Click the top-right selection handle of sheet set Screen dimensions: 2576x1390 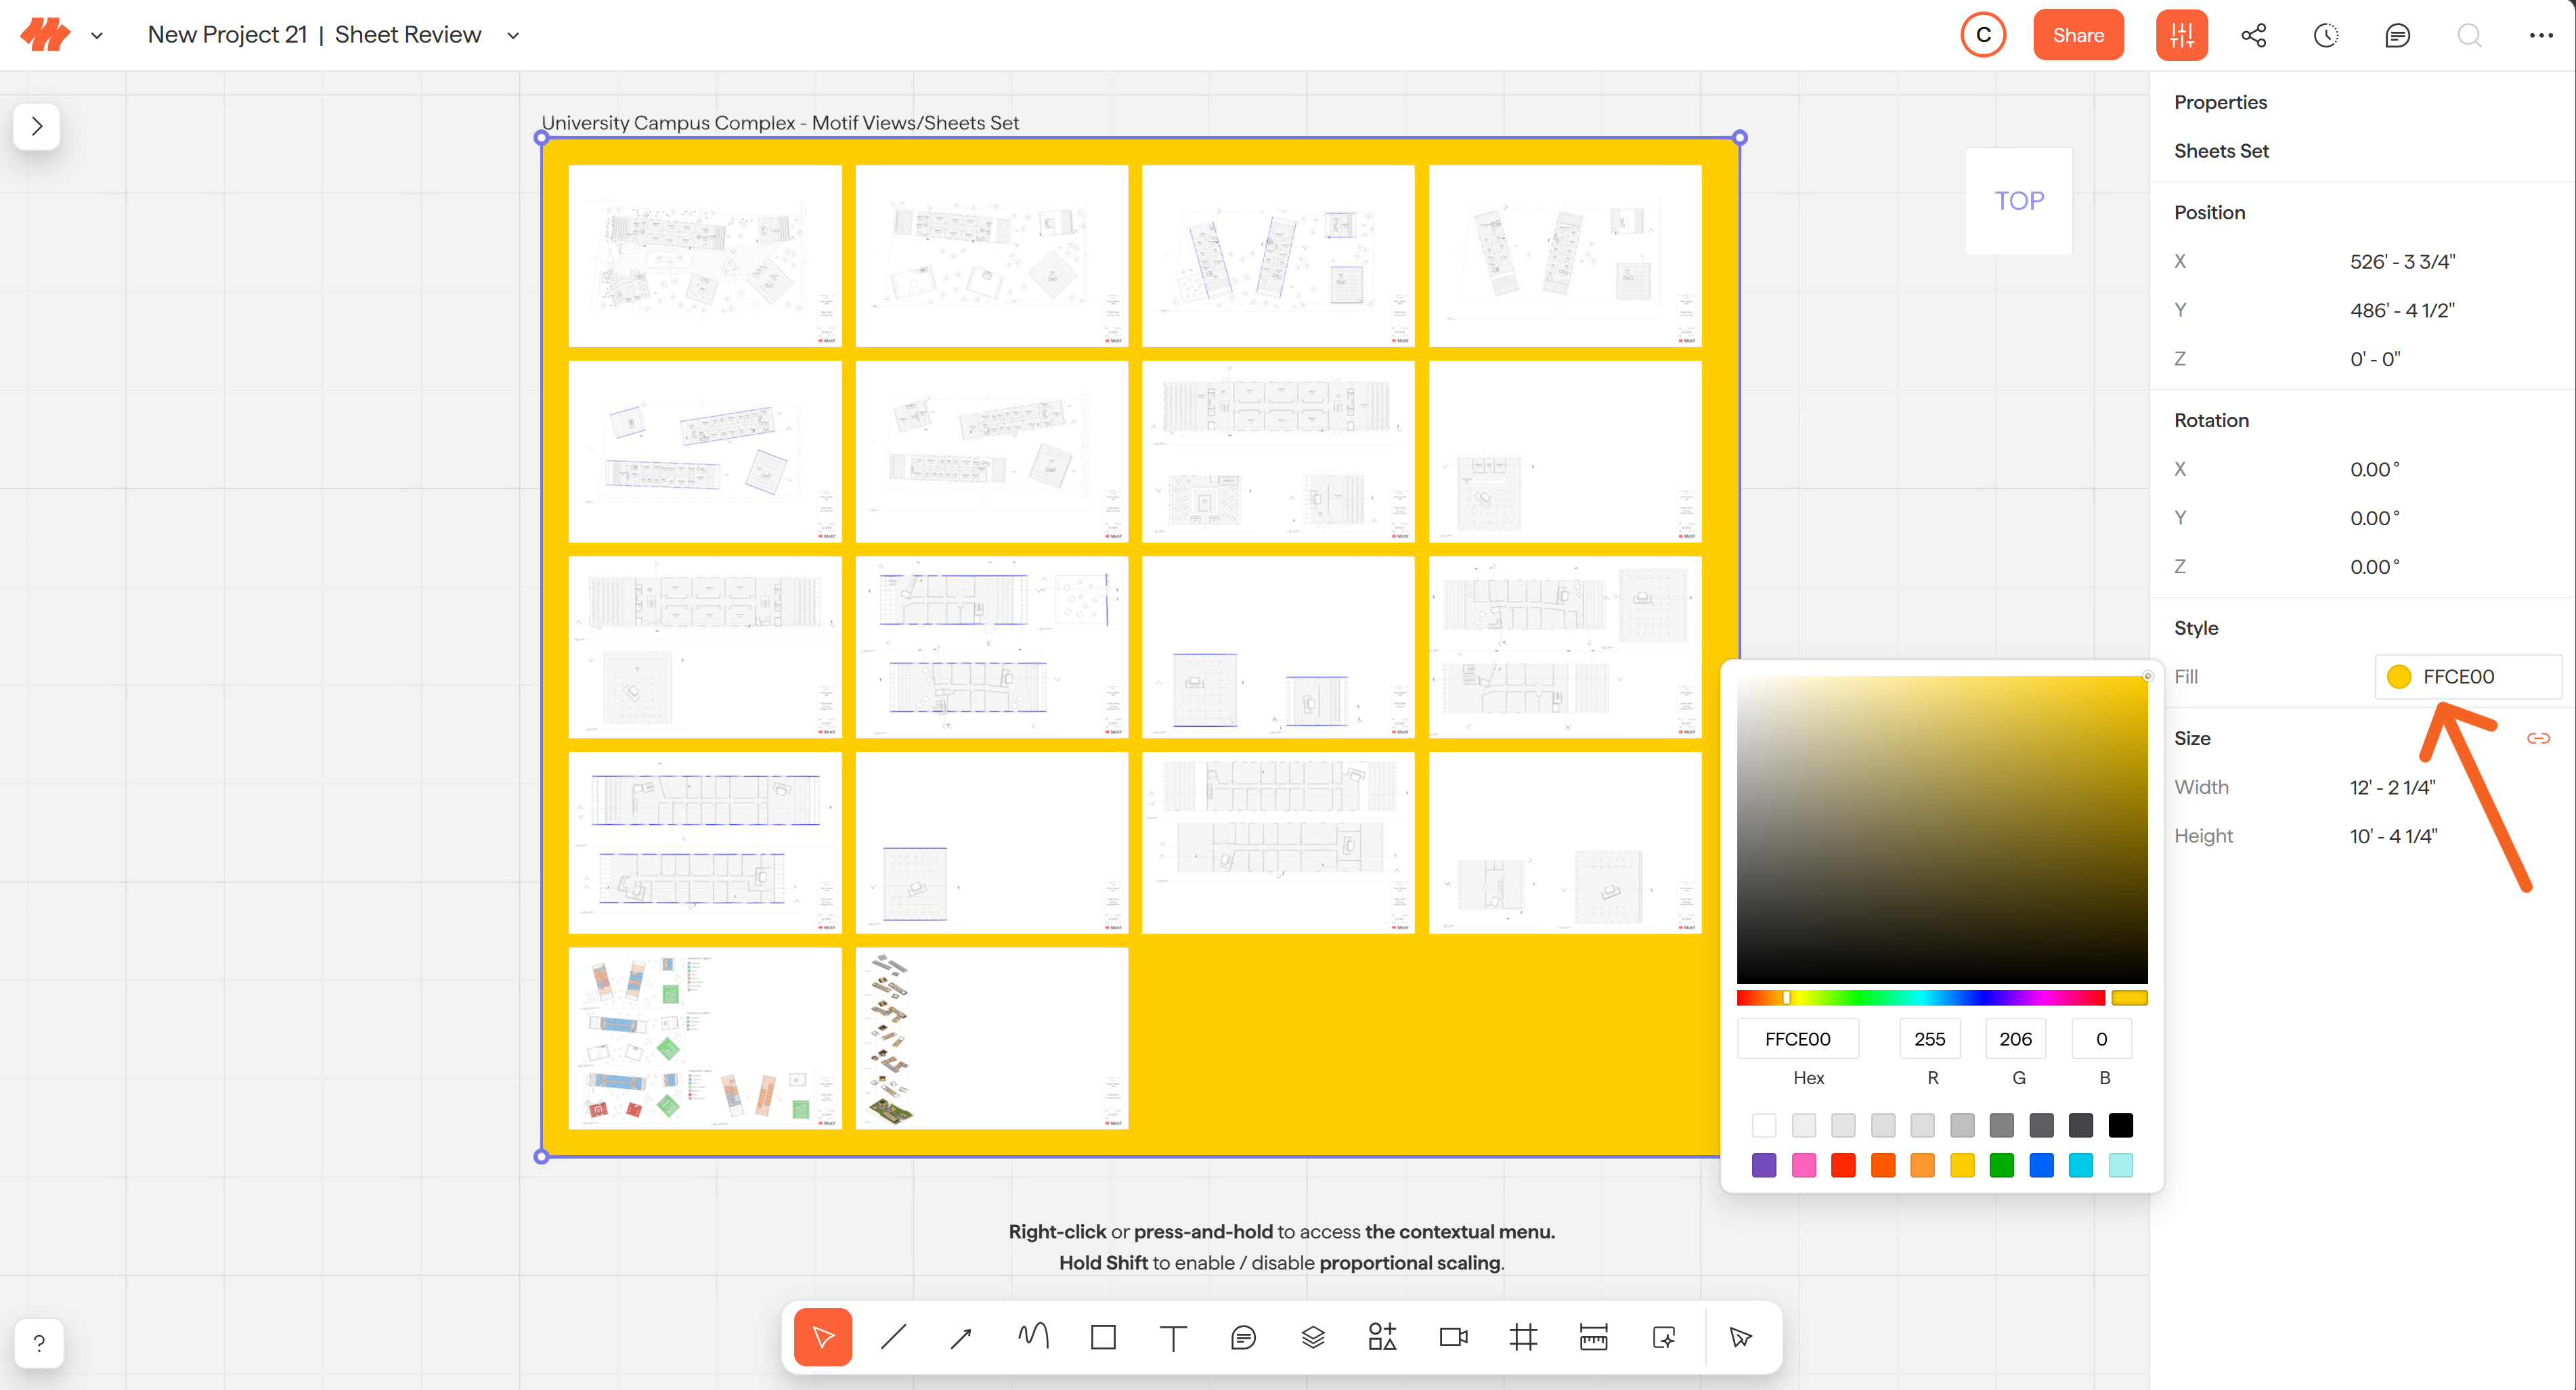point(1740,138)
